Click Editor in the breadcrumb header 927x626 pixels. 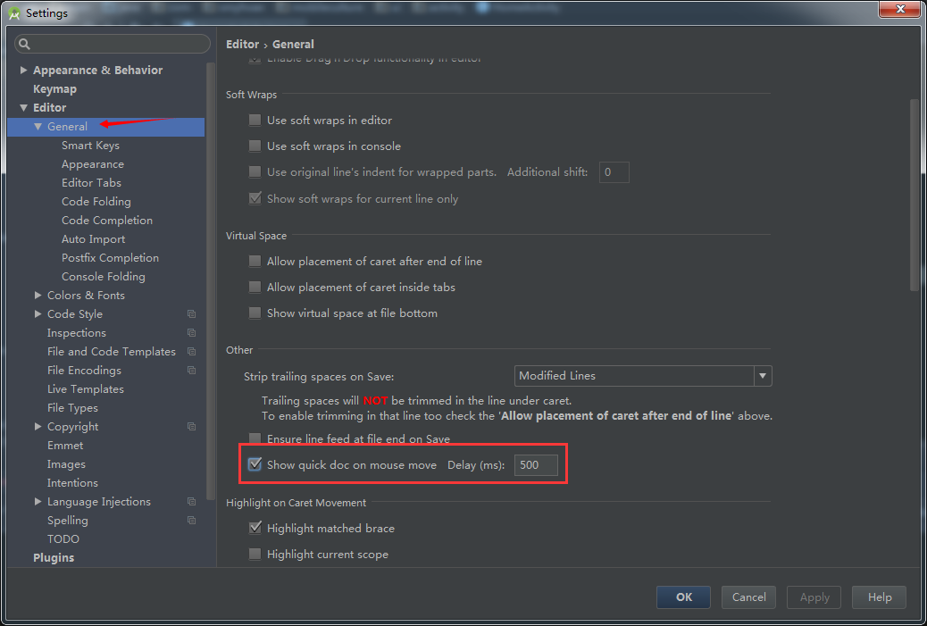click(242, 45)
